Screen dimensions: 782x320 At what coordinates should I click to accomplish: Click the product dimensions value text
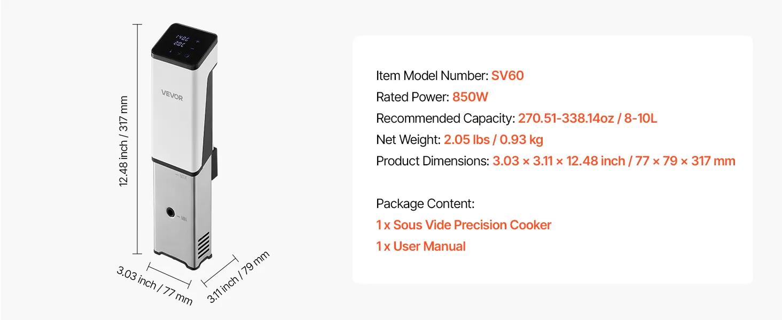click(x=614, y=161)
